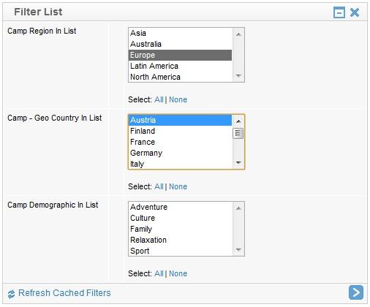Screen dimensions: 370x307
Task: Select All for Camp Region
Action: [159, 99]
